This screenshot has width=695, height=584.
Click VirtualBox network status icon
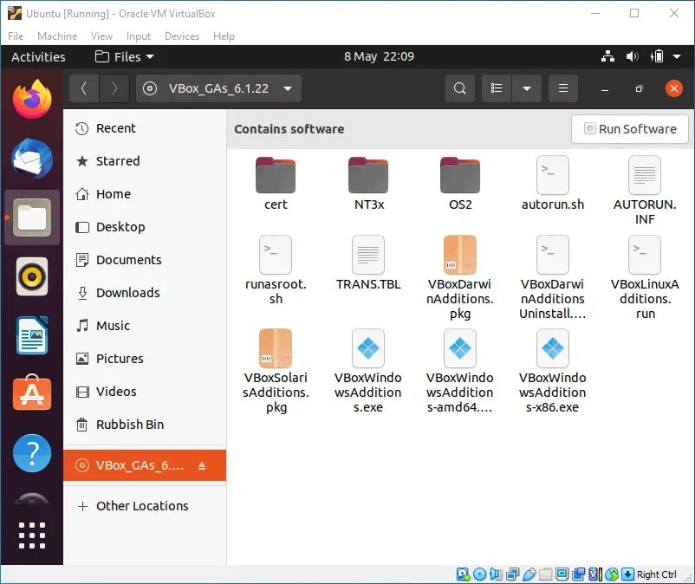513,574
